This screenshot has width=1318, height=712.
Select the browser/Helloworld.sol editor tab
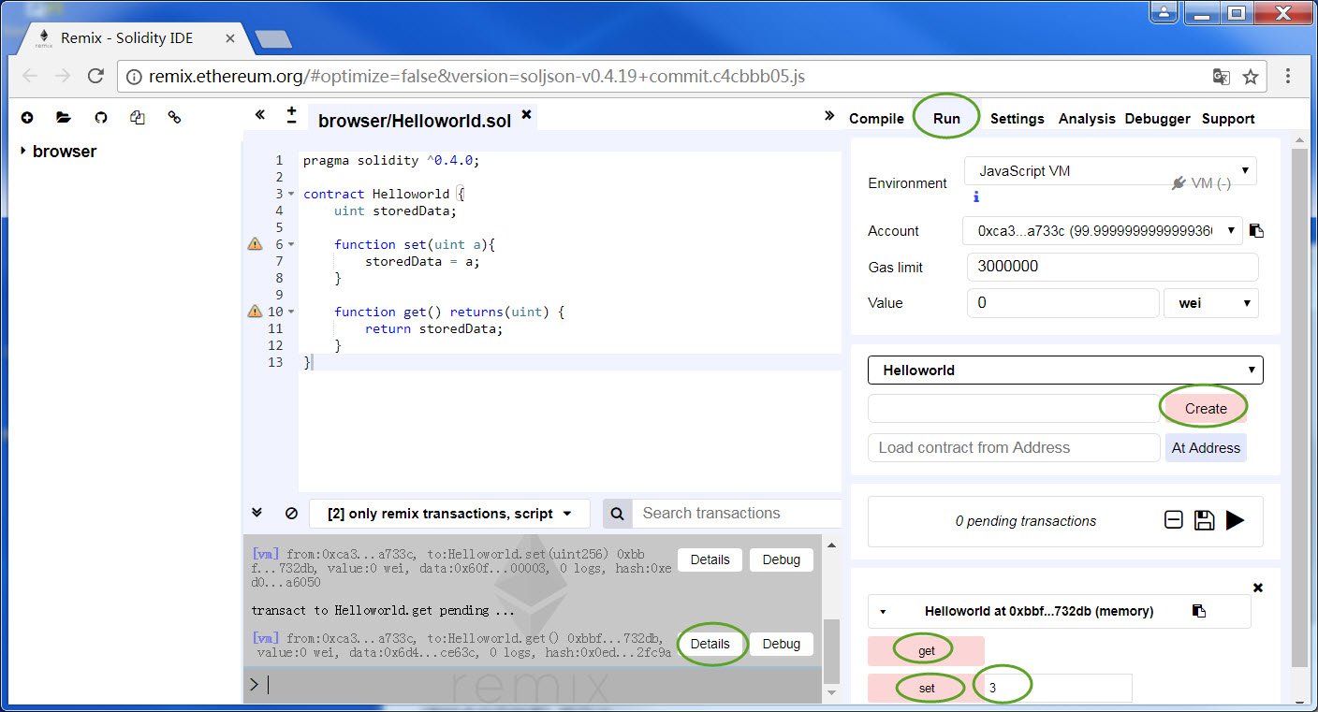[x=415, y=121]
